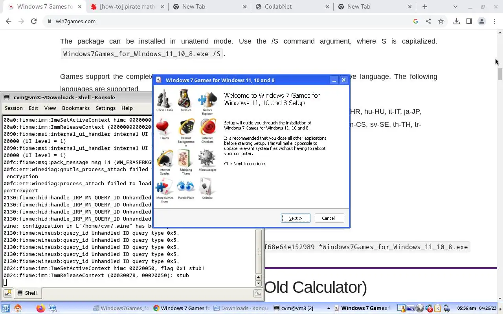503x314 pixels.
Task: Click the site info icon beside URL
Action: (49, 21)
